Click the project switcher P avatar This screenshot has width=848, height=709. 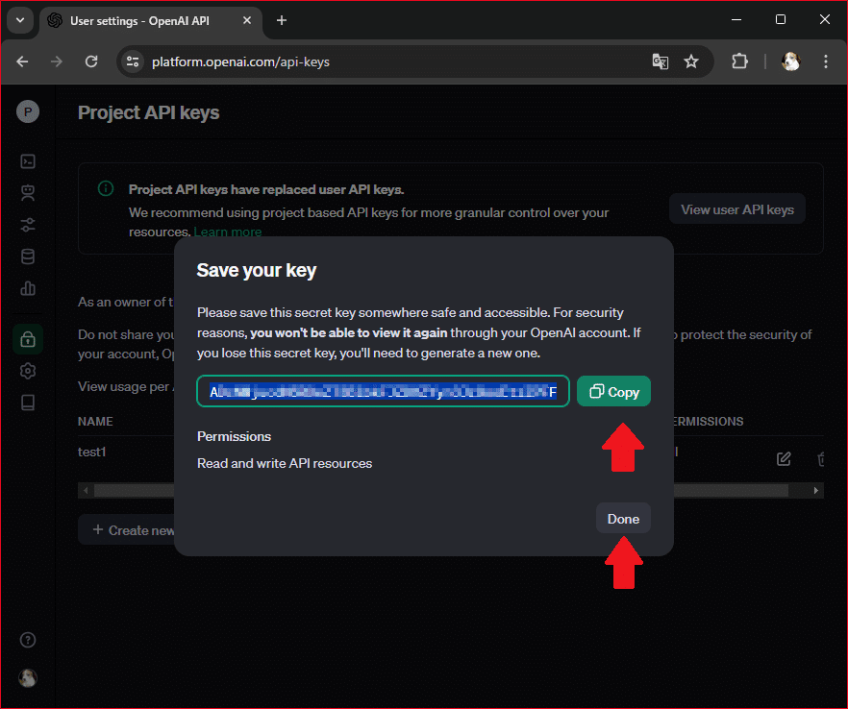[28, 111]
